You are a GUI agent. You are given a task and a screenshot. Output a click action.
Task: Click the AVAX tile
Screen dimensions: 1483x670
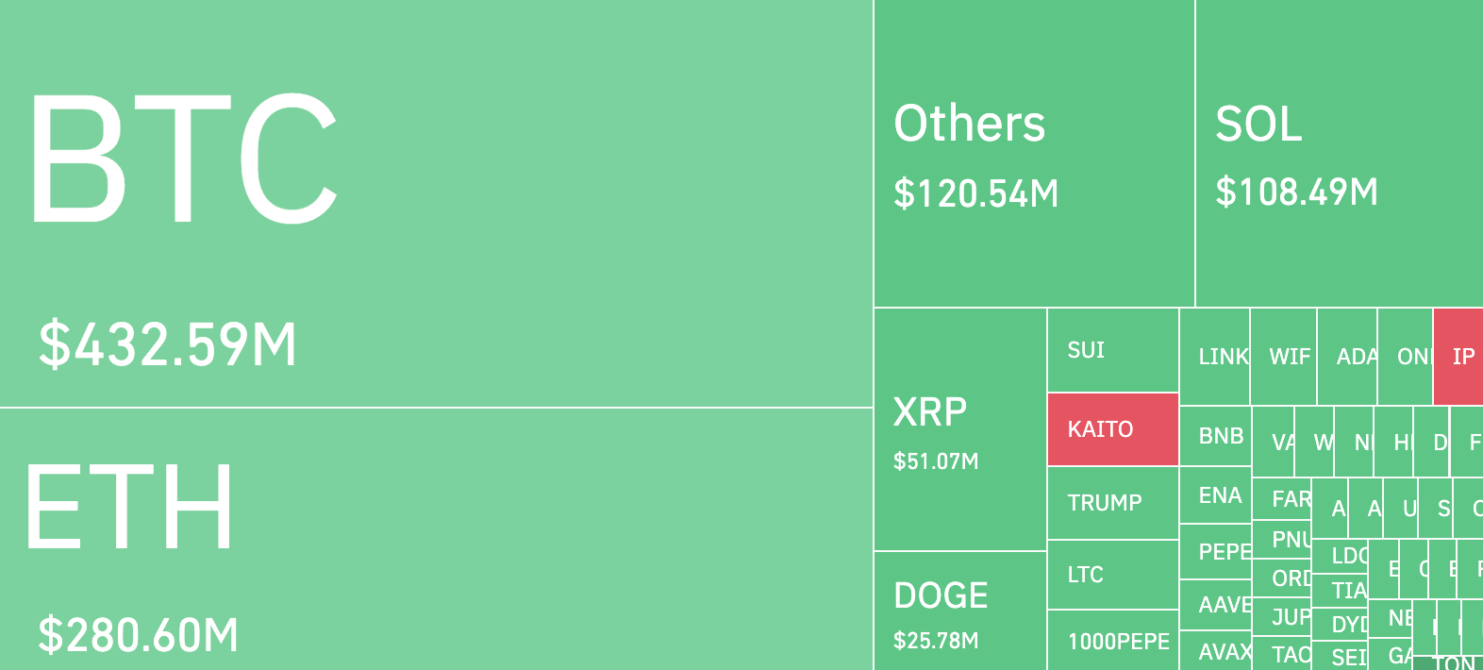point(1216,652)
